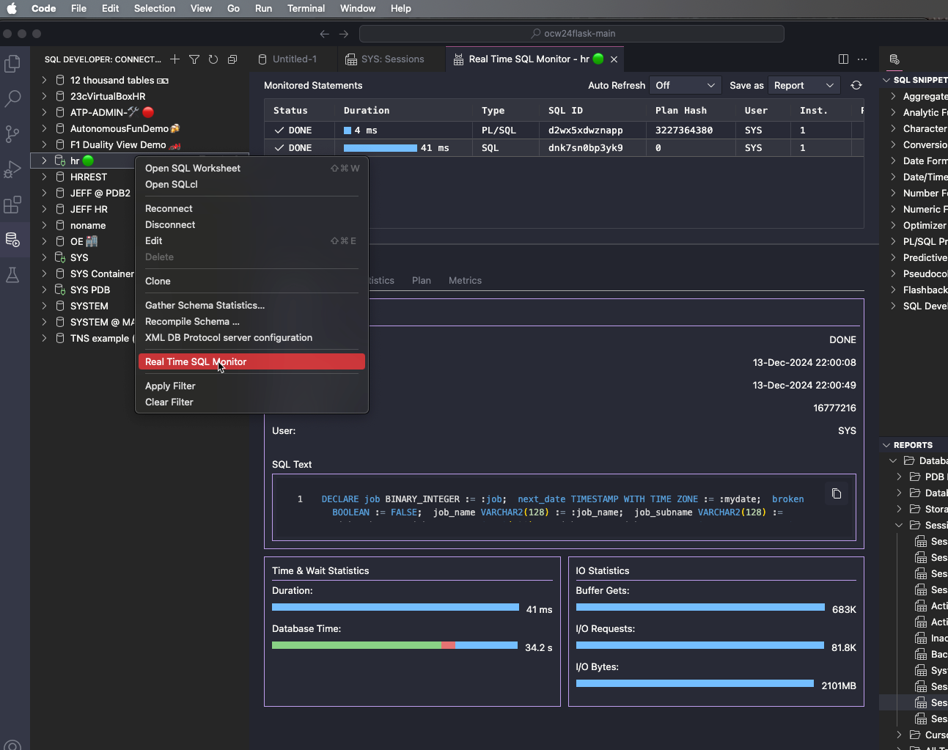Open the Selection menu in menu bar
948x750 pixels.
click(x=155, y=8)
